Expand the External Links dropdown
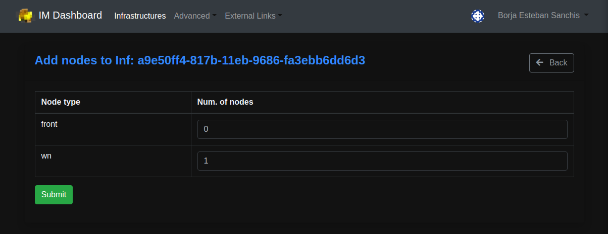Viewport: 608px width, 234px height. [254, 16]
